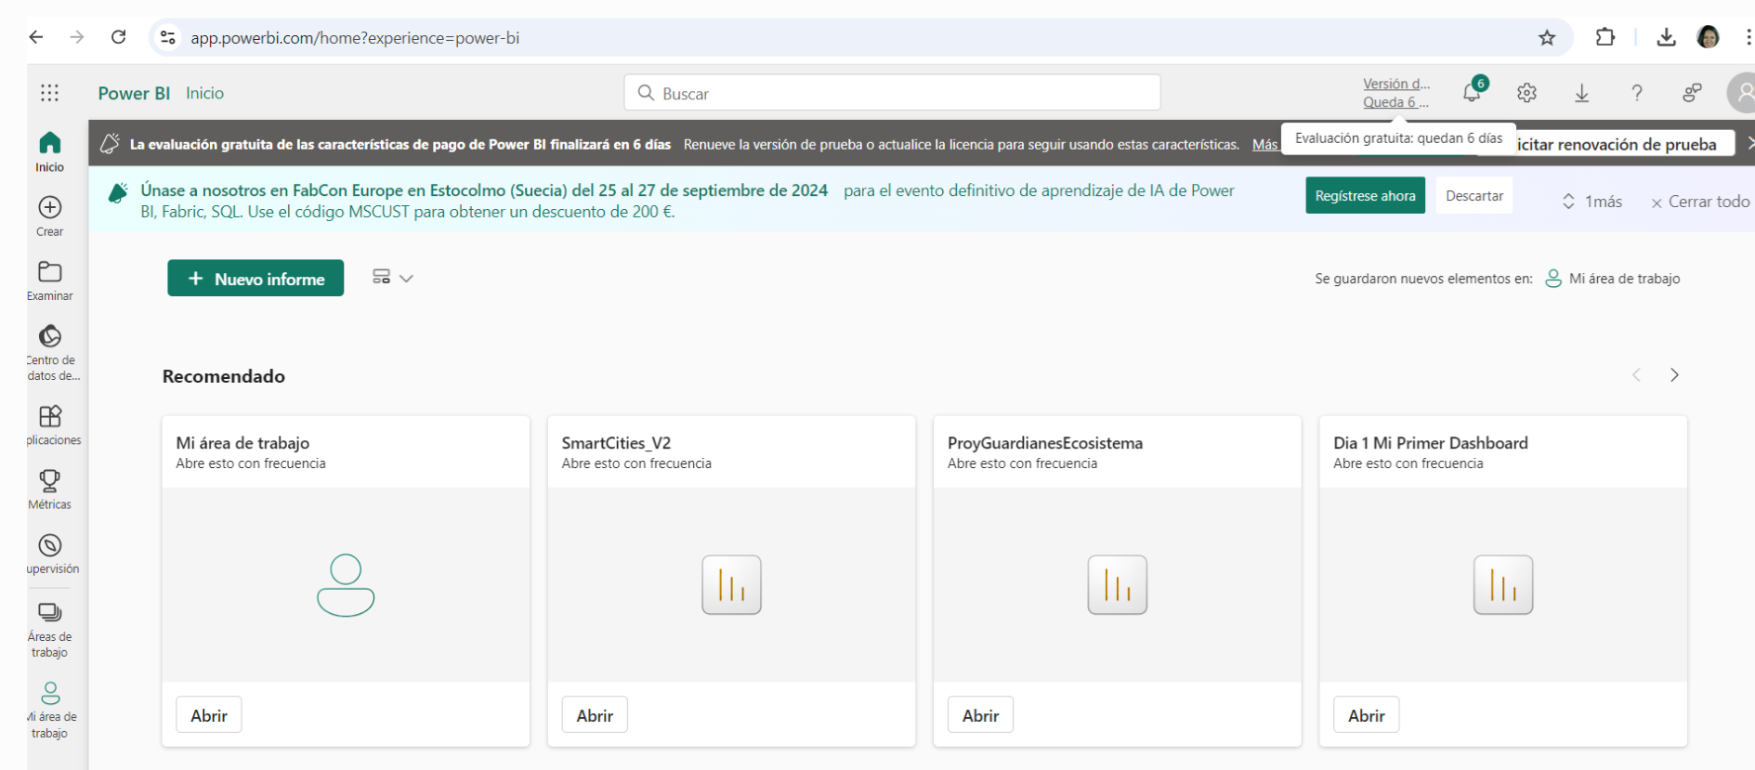Open Aplicaciones in the left sidebar
1755x770 pixels.
(x=52, y=425)
